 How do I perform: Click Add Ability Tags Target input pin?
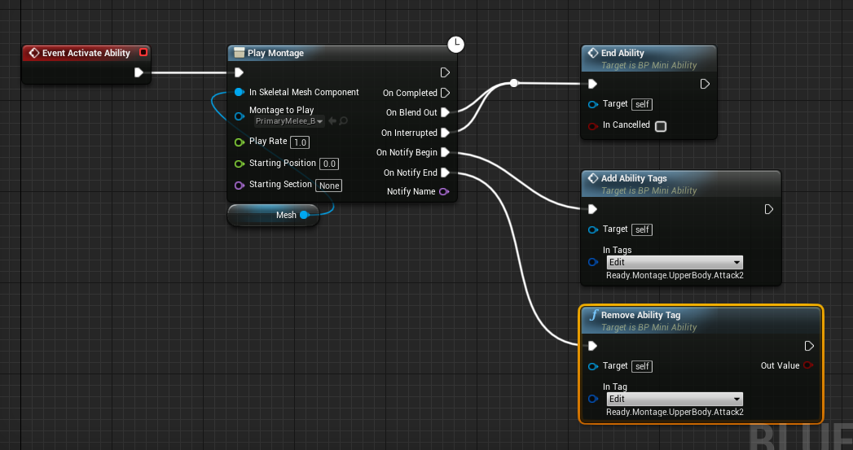click(593, 229)
